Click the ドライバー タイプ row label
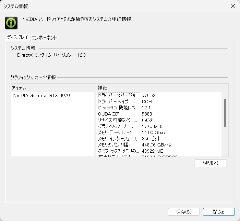This screenshot has height=221, width=240. [114, 102]
